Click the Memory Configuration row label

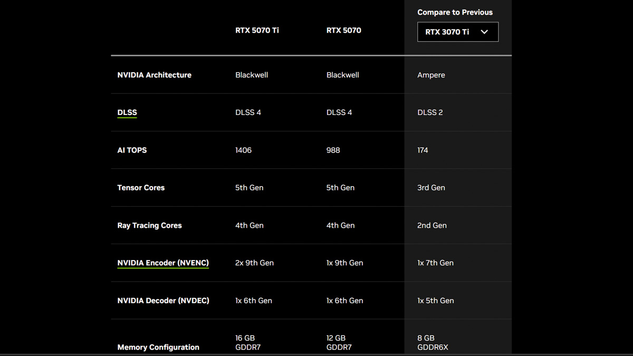(158, 347)
